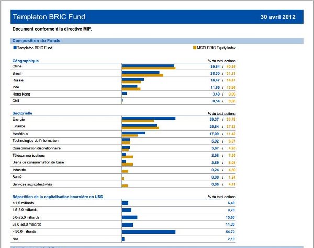This screenshot has height=248, width=314.
Task: Click the value 15,60 for 5,0-25,0 milliards
Action: coord(230,217)
